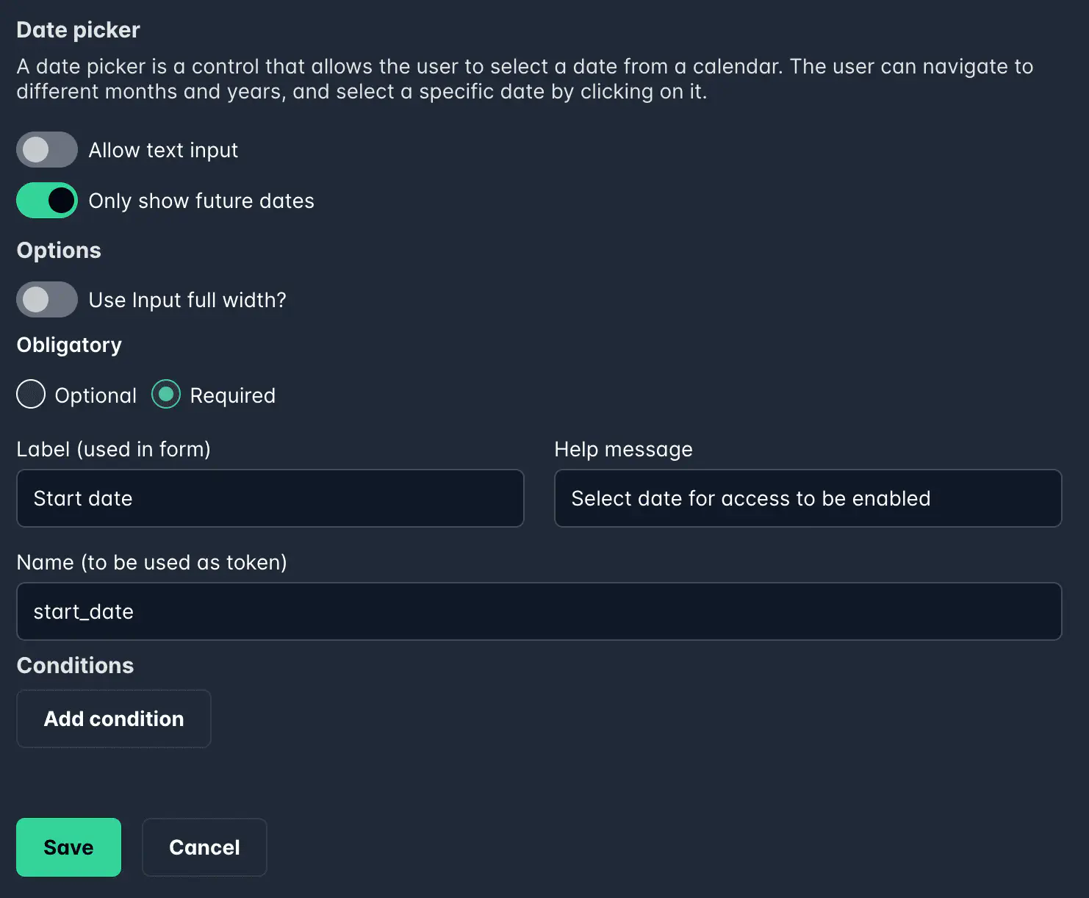The height and width of the screenshot is (898, 1089).
Task: Click inside the Start date label field
Action: pyautogui.click(x=270, y=498)
